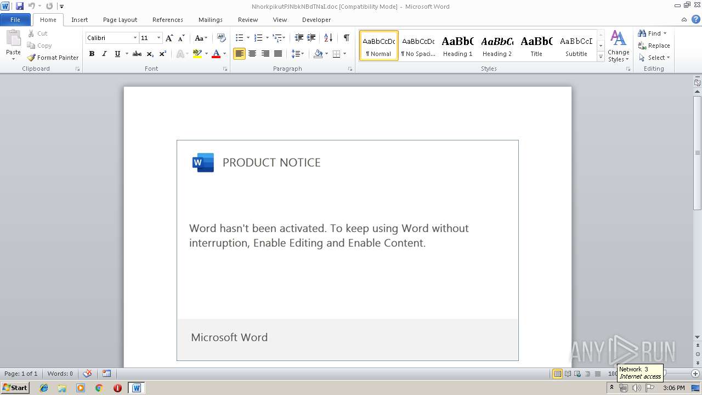Apply the Heading 2 style
The width and height of the screenshot is (702, 395).
tap(497, 46)
